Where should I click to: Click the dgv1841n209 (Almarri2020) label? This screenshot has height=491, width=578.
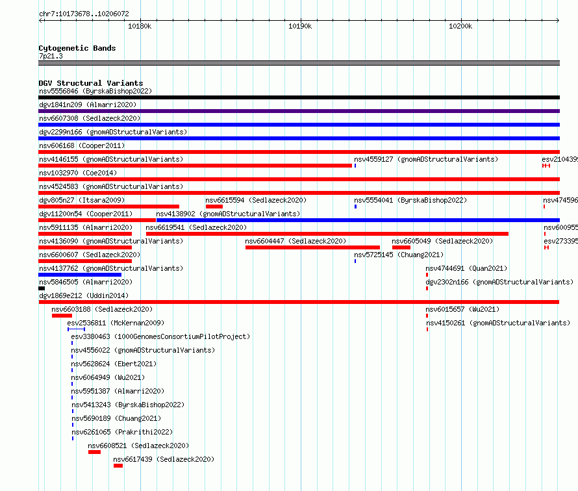click(x=88, y=105)
